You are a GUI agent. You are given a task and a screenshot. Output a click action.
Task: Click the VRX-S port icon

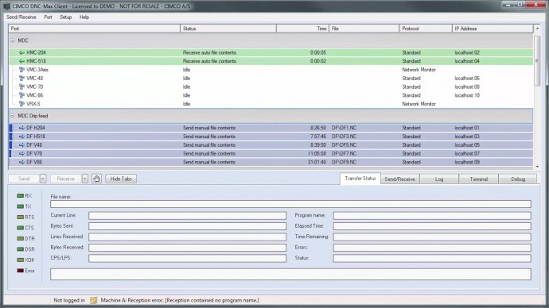point(21,104)
